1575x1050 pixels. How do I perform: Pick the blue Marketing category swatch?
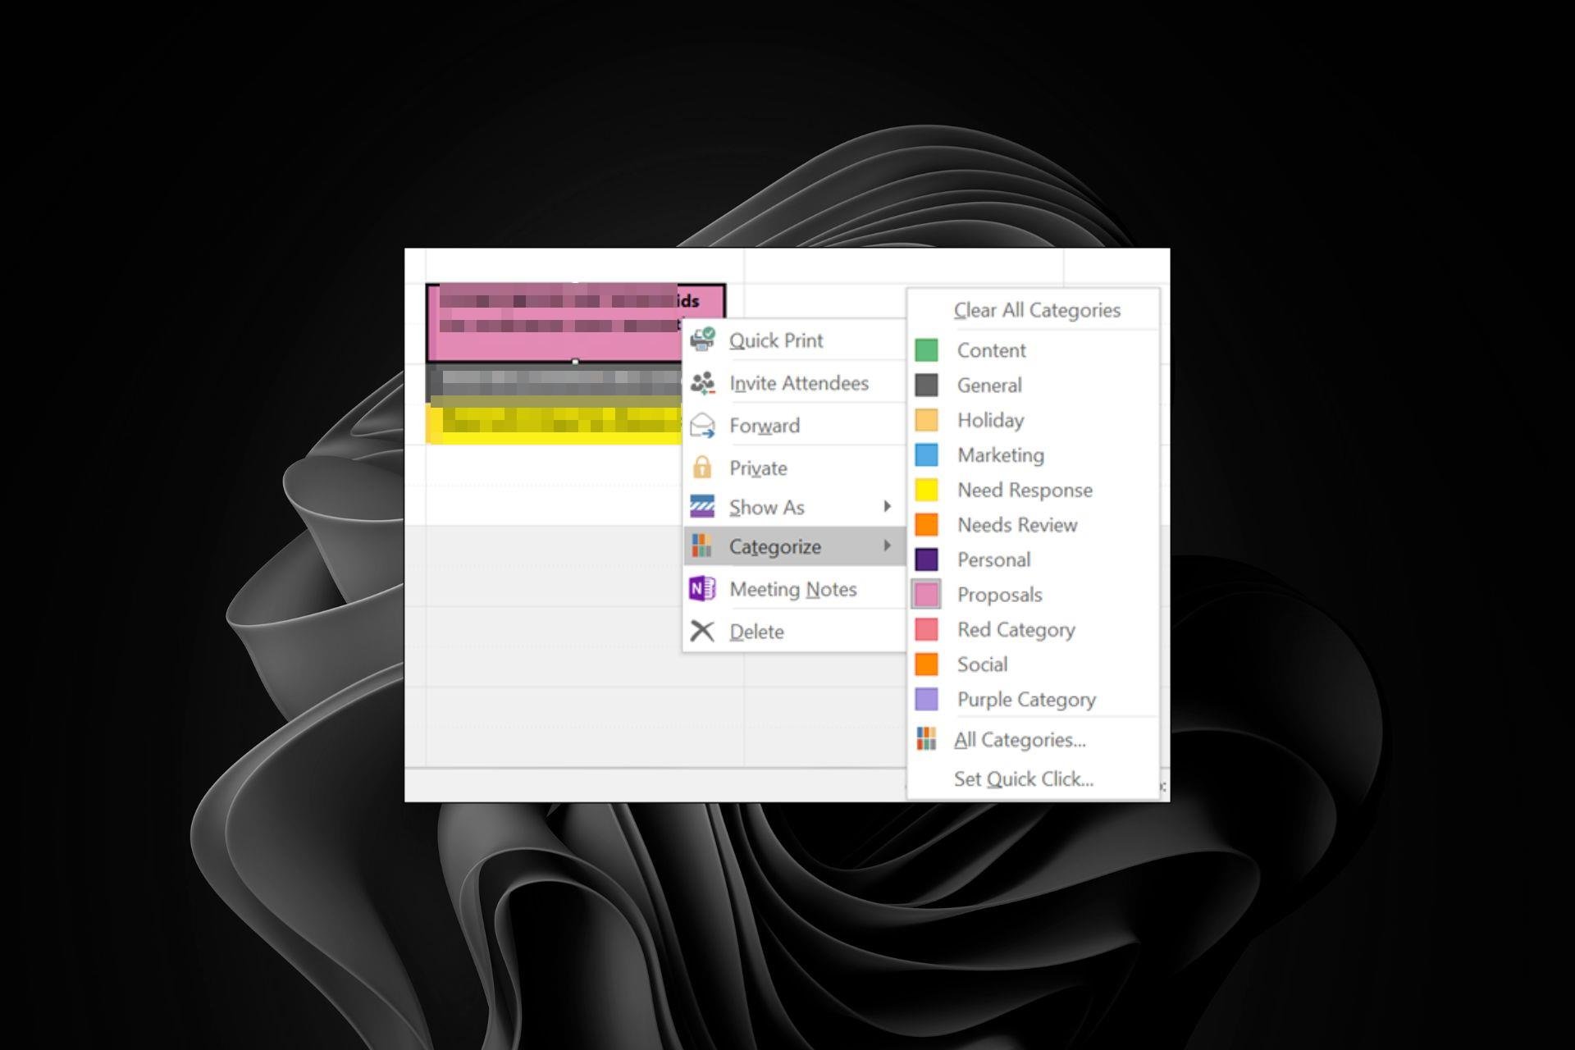pyautogui.click(x=926, y=454)
